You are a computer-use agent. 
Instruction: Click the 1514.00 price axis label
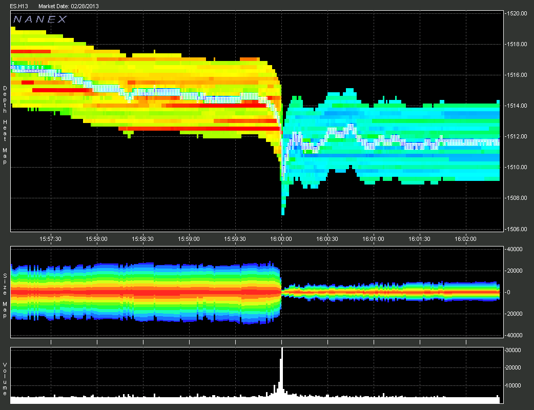[x=517, y=106]
